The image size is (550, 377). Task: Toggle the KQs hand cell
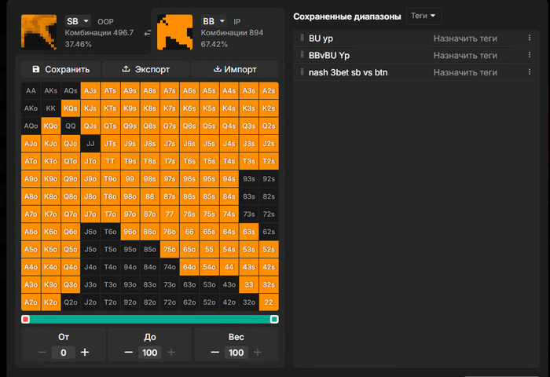tap(71, 108)
